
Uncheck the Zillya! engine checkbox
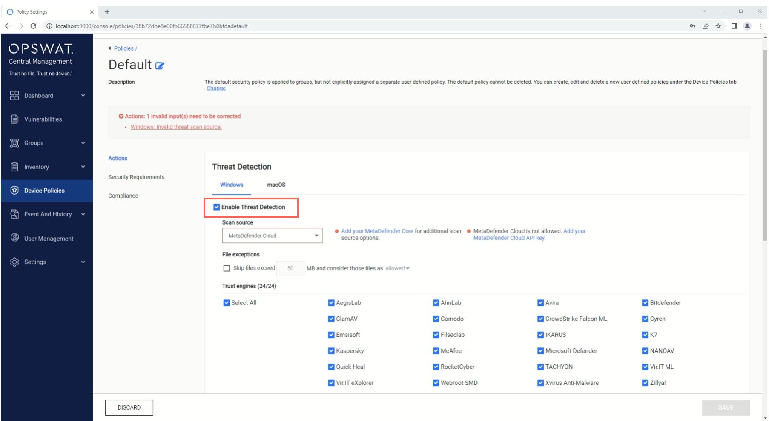point(646,383)
